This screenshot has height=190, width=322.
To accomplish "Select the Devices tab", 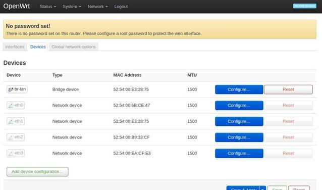I will coord(38,47).
